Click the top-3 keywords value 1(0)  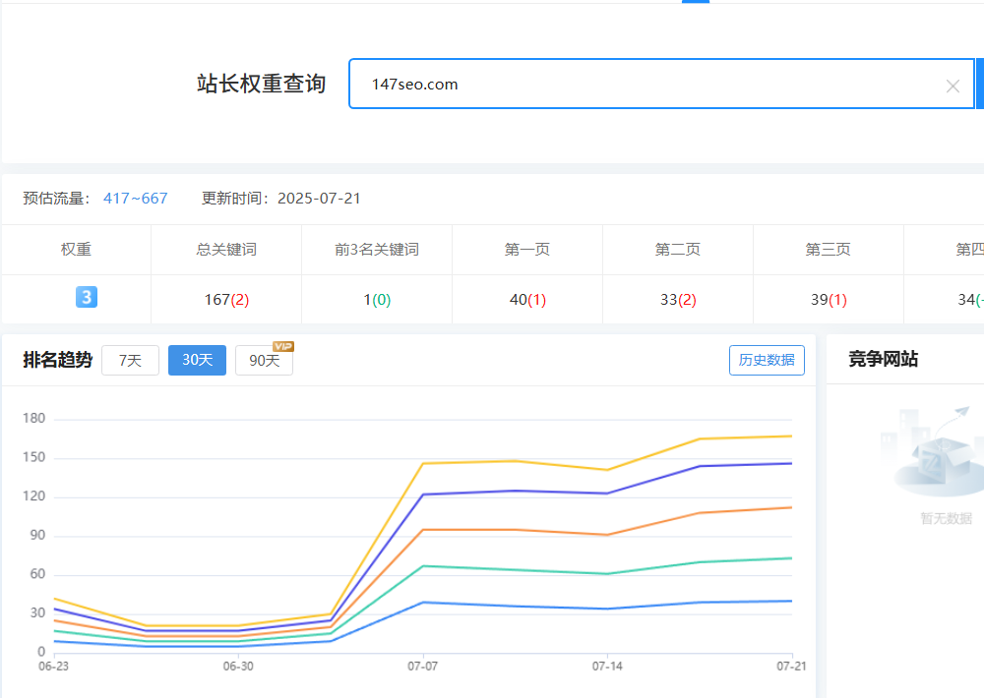tap(377, 300)
